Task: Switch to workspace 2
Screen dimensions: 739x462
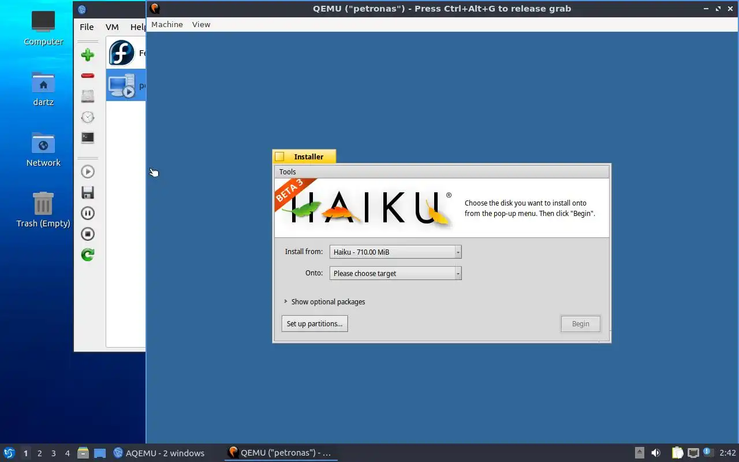Action: [x=39, y=453]
